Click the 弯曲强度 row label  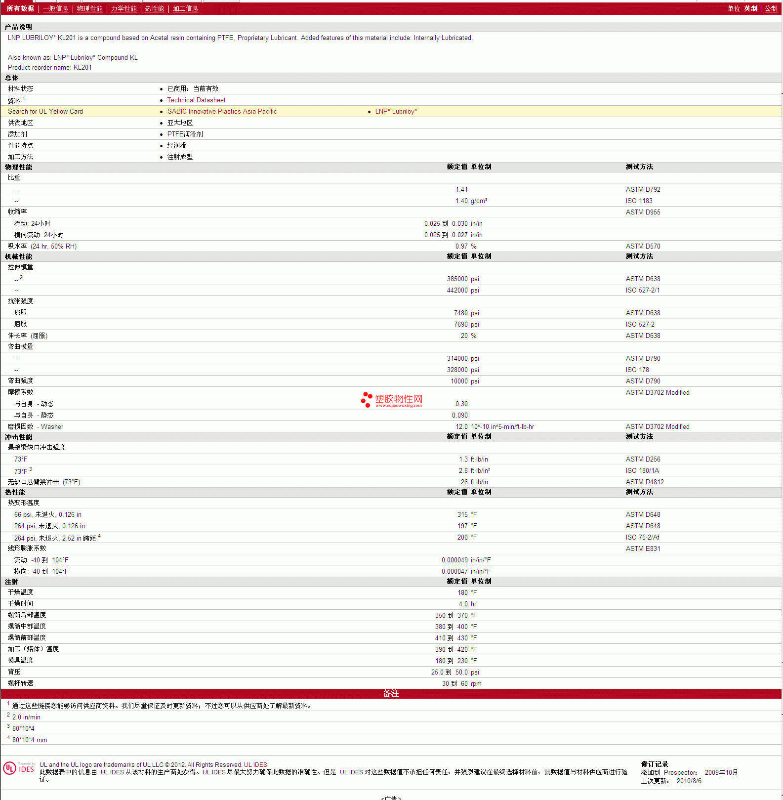pyautogui.click(x=20, y=381)
